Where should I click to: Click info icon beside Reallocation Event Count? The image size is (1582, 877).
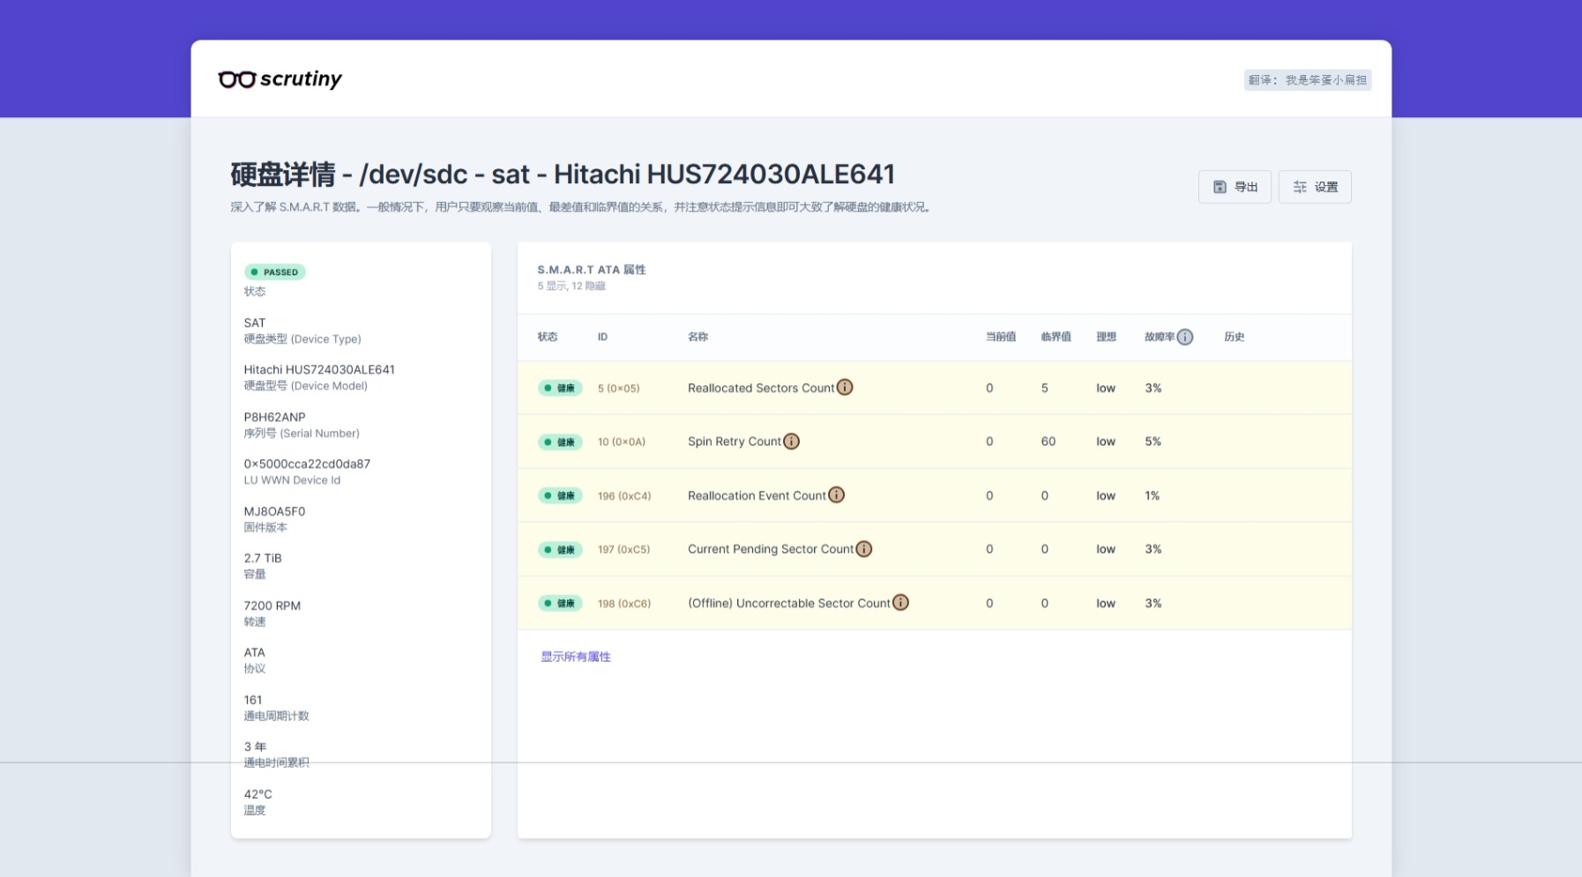point(836,494)
